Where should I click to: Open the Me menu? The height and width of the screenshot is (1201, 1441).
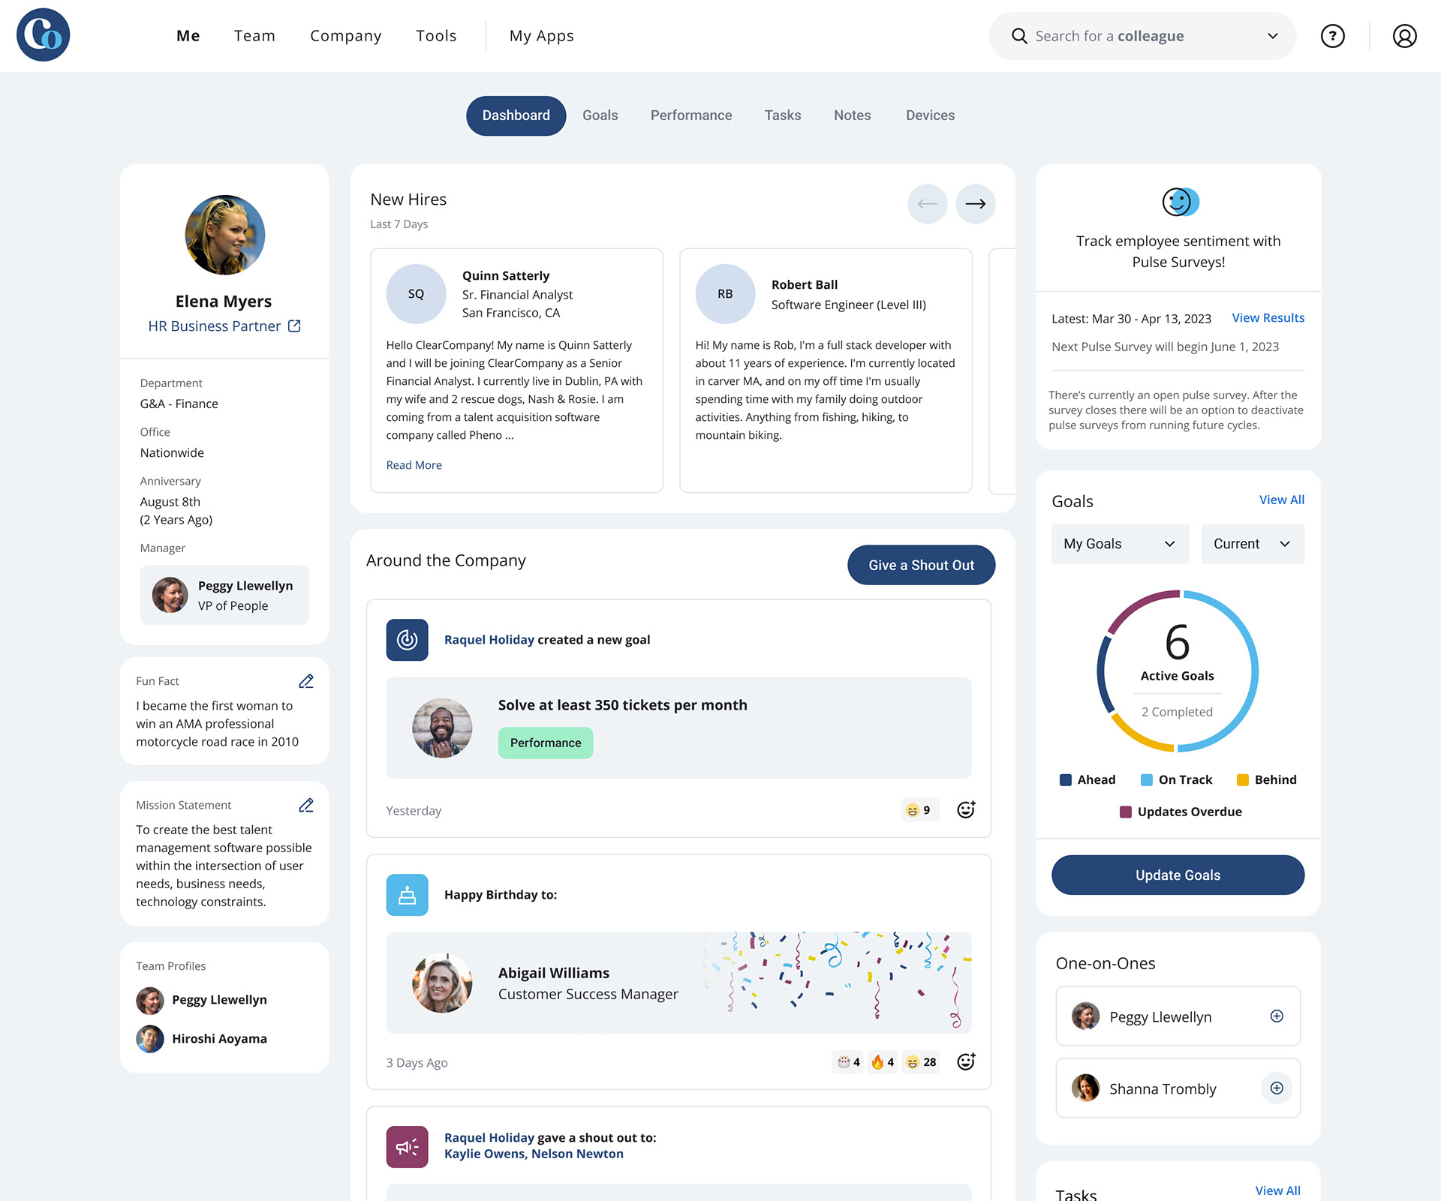188,36
